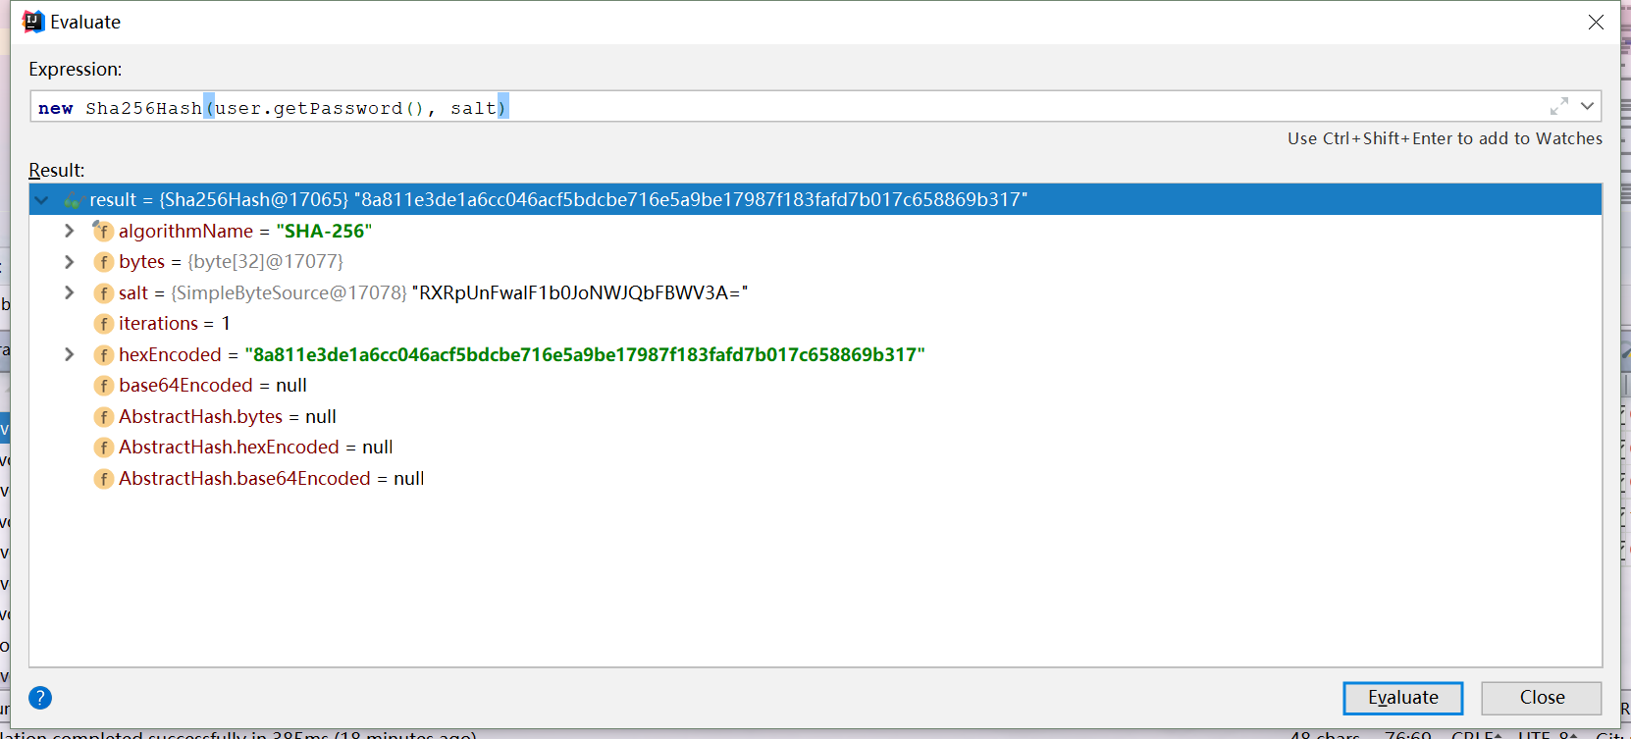The width and height of the screenshot is (1631, 739).
Task: Select the AbstractHash.base64Encoded = null row
Action: tap(815, 478)
